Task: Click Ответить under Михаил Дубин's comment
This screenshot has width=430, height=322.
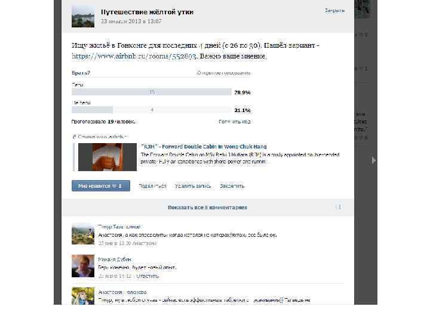Action: 148,276
